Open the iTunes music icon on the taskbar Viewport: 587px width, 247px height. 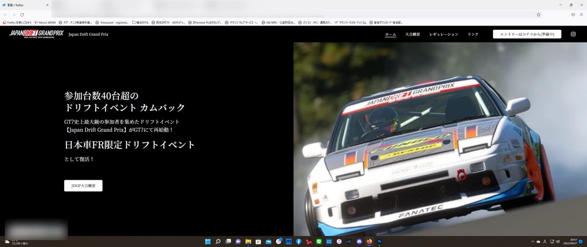pyautogui.click(x=339, y=242)
